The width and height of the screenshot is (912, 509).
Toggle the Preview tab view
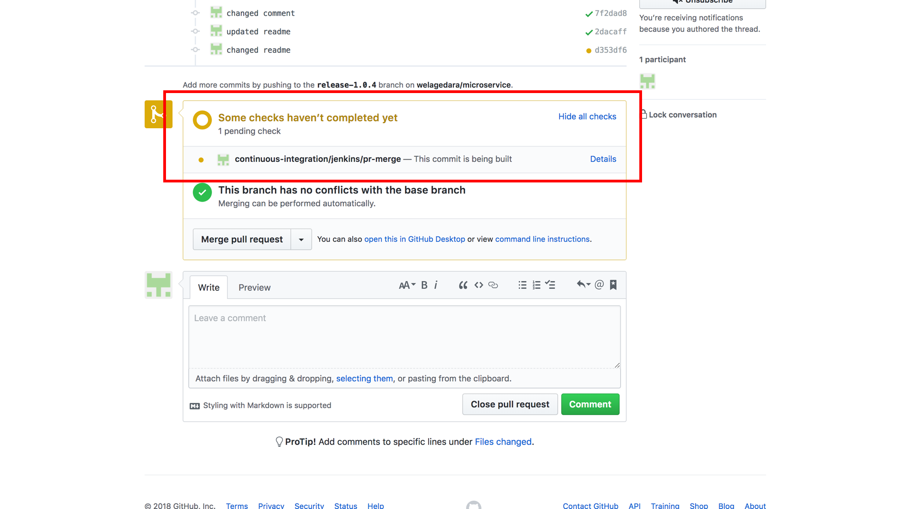(254, 287)
